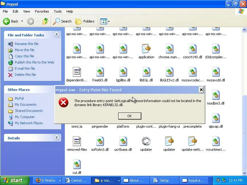Viewport: 247px width, 185px height.
Task: Select the update-settings file icon
Action: (x=192, y=141)
